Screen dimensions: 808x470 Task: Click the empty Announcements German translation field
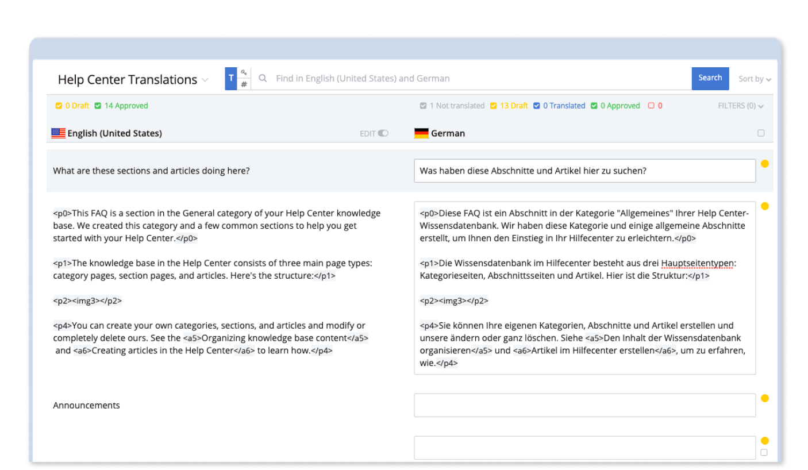click(584, 405)
